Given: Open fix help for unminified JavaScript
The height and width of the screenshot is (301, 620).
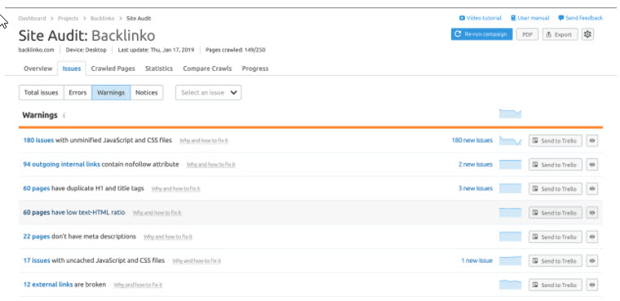Looking at the screenshot, I should pyautogui.click(x=204, y=141).
